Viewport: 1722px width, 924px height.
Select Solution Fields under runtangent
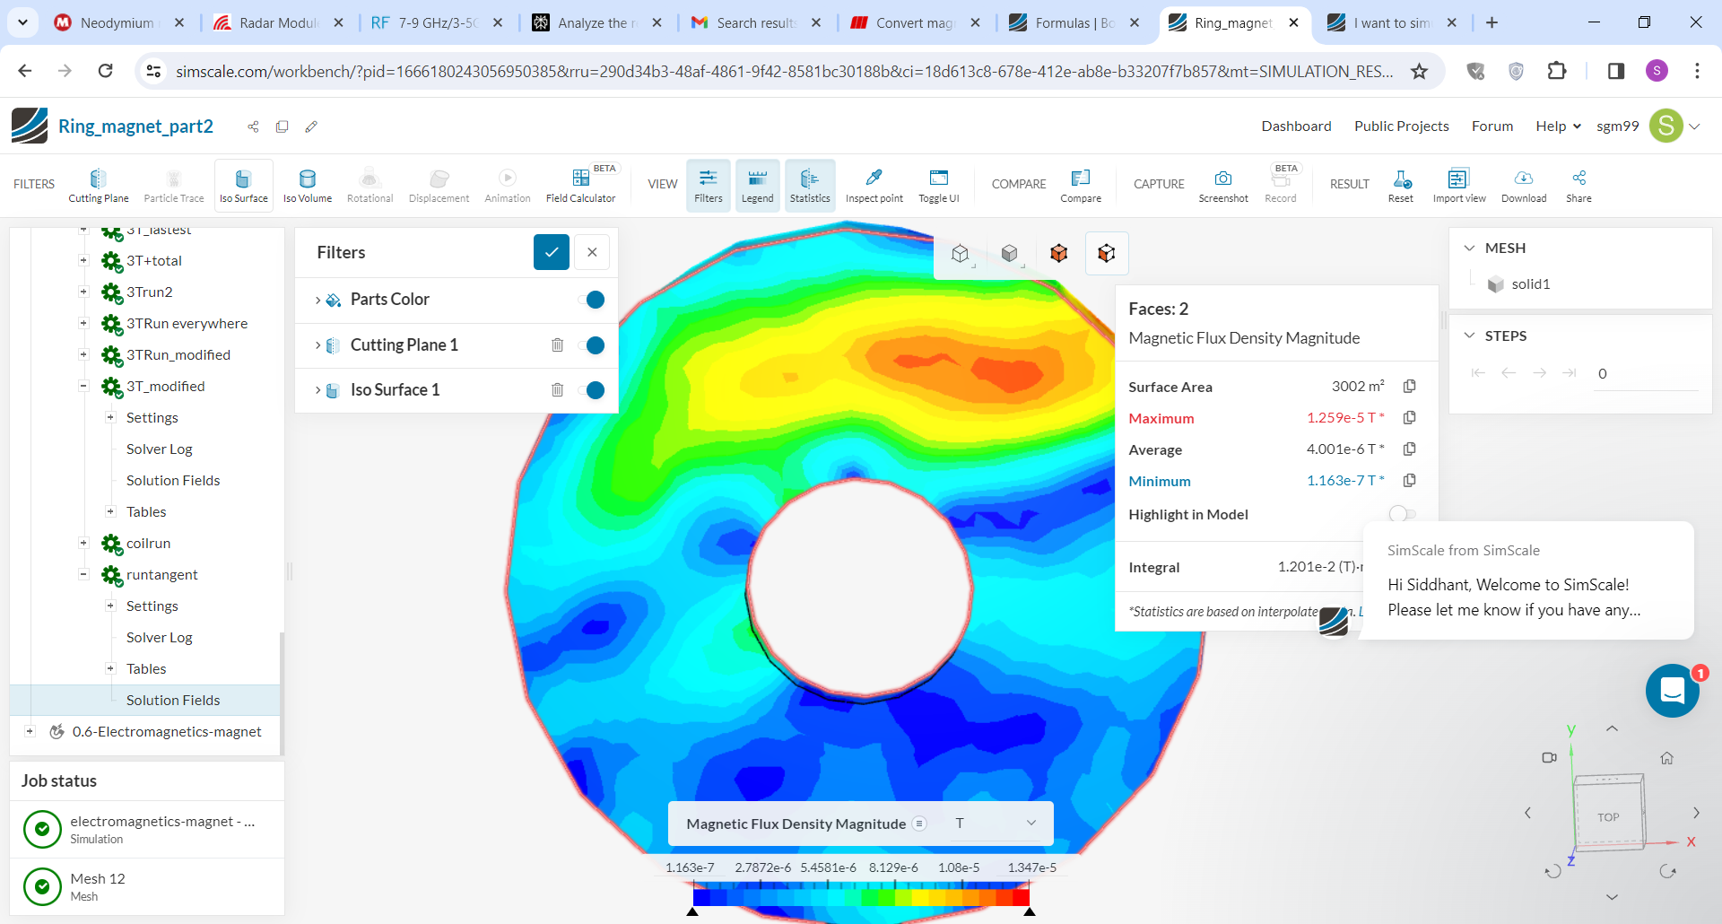tap(173, 701)
